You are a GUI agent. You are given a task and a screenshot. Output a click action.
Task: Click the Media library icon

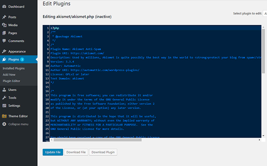click(x=4, y=25)
